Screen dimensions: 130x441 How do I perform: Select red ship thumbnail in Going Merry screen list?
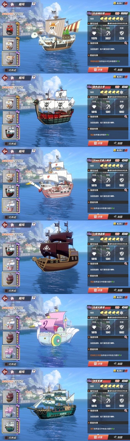tap(10, 29)
